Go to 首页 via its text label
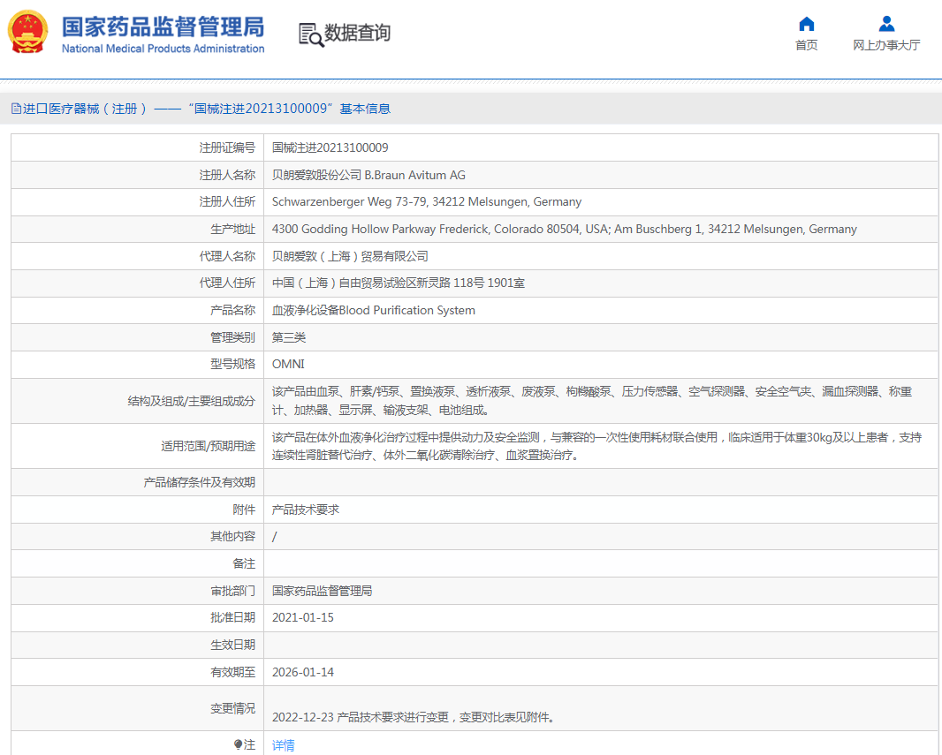 pyautogui.click(x=806, y=46)
